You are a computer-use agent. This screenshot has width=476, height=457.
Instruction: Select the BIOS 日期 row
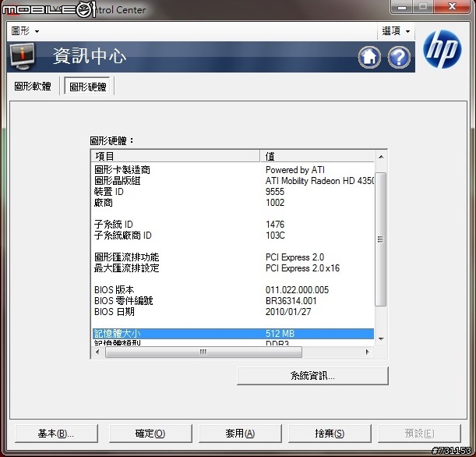(233, 312)
